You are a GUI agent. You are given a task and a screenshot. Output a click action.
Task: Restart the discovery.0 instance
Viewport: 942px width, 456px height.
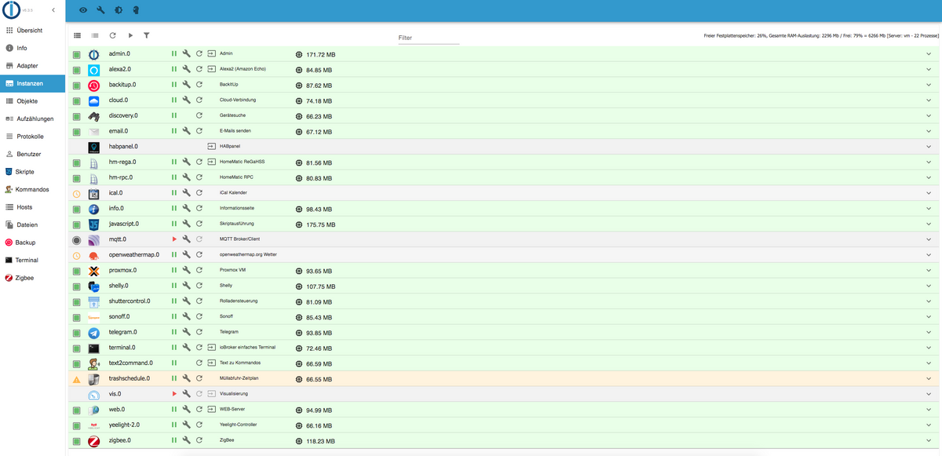[x=199, y=115]
